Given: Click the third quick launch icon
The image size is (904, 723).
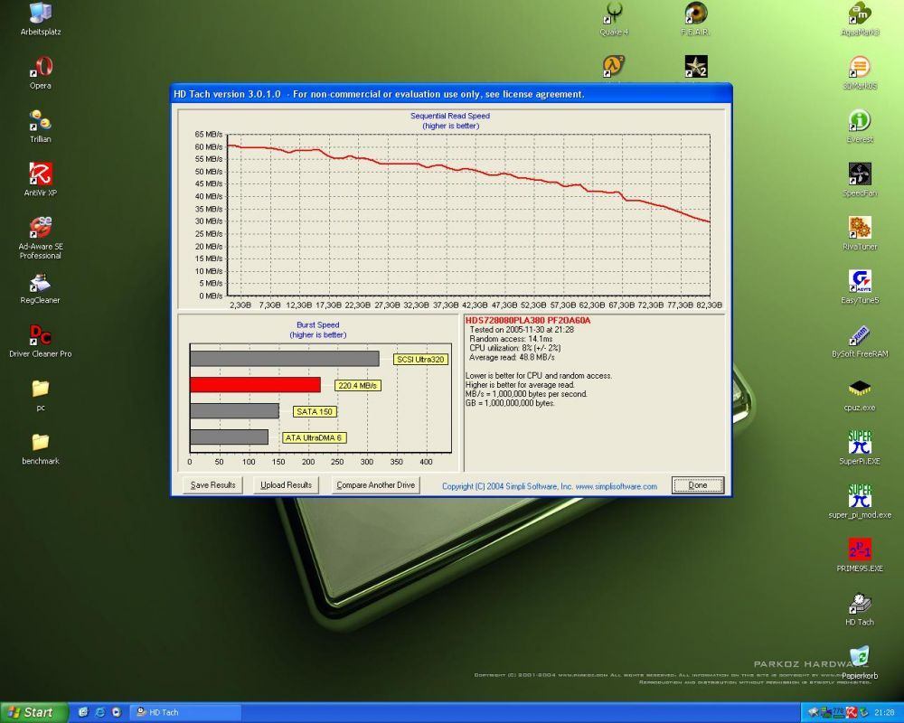Looking at the screenshot, I should [117, 713].
